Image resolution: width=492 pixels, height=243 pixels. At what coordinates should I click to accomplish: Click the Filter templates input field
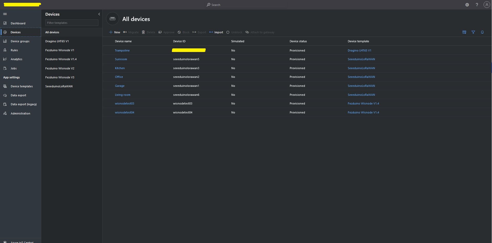(72, 23)
